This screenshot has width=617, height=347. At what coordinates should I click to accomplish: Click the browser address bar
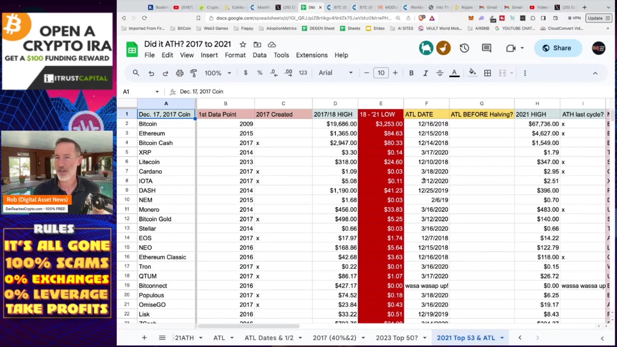click(304, 18)
